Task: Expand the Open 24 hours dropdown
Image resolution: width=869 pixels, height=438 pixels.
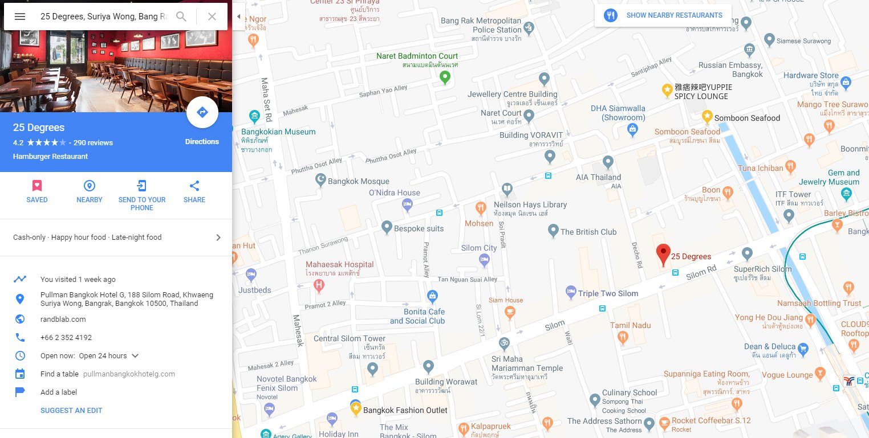Action: (x=135, y=356)
